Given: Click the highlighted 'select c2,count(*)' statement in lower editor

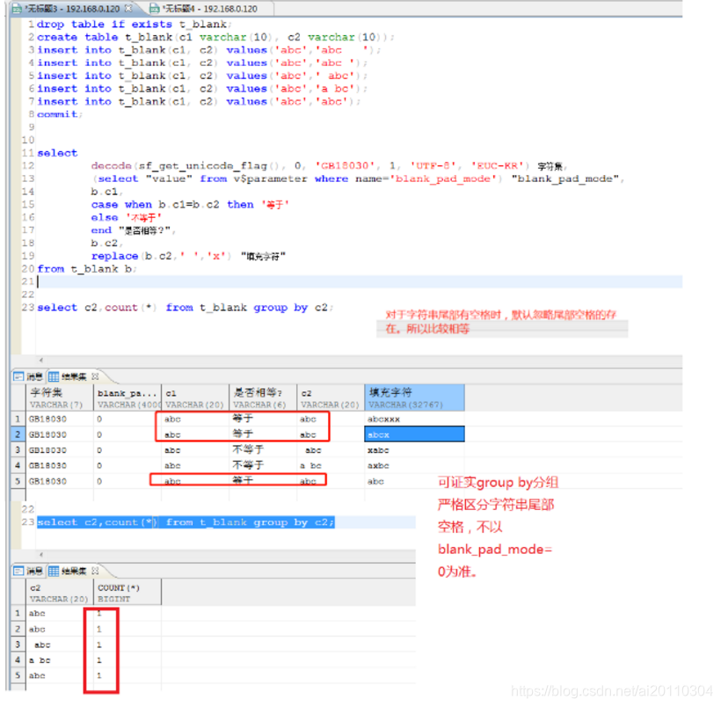Looking at the screenshot, I should click(x=186, y=522).
